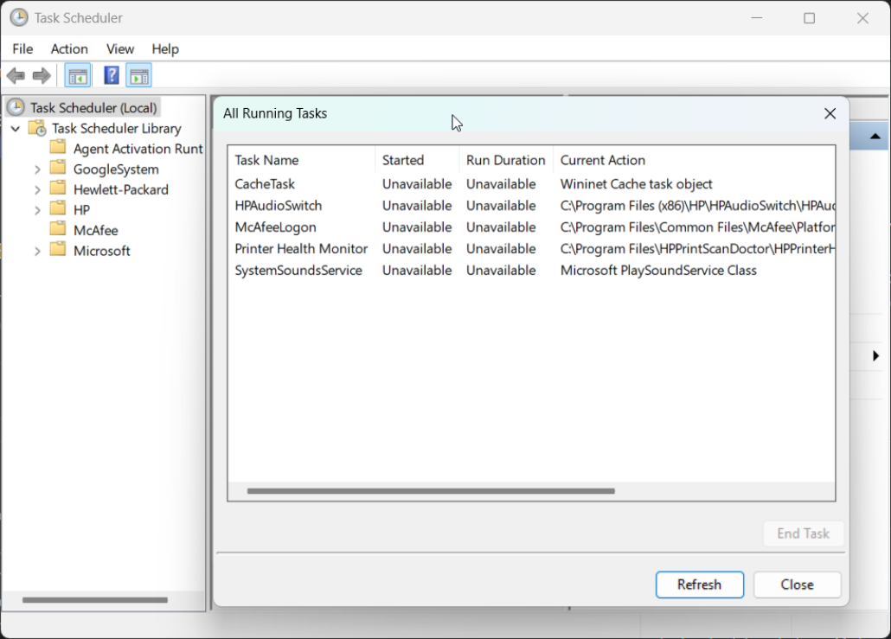This screenshot has height=639, width=891.
Task: Expand the Hewlett-Packard tree node
Action: pyautogui.click(x=37, y=189)
